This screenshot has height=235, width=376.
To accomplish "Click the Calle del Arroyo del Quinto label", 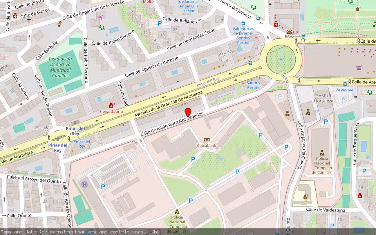I will 34,179.
